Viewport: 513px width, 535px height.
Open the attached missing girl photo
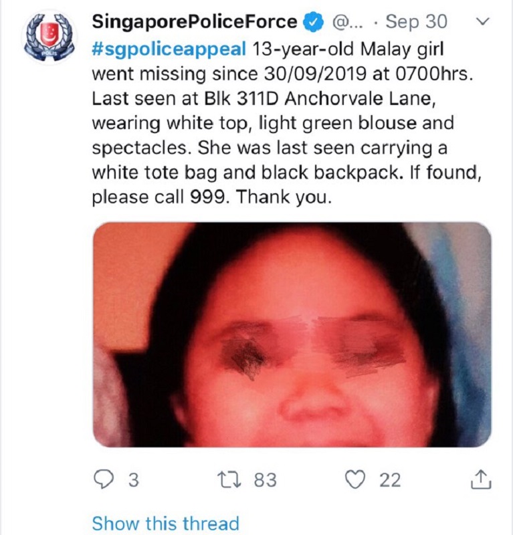[292, 335]
